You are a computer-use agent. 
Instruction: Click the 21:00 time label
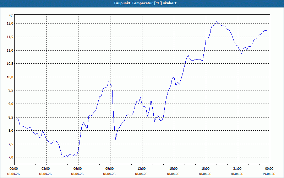[x=238, y=169]
